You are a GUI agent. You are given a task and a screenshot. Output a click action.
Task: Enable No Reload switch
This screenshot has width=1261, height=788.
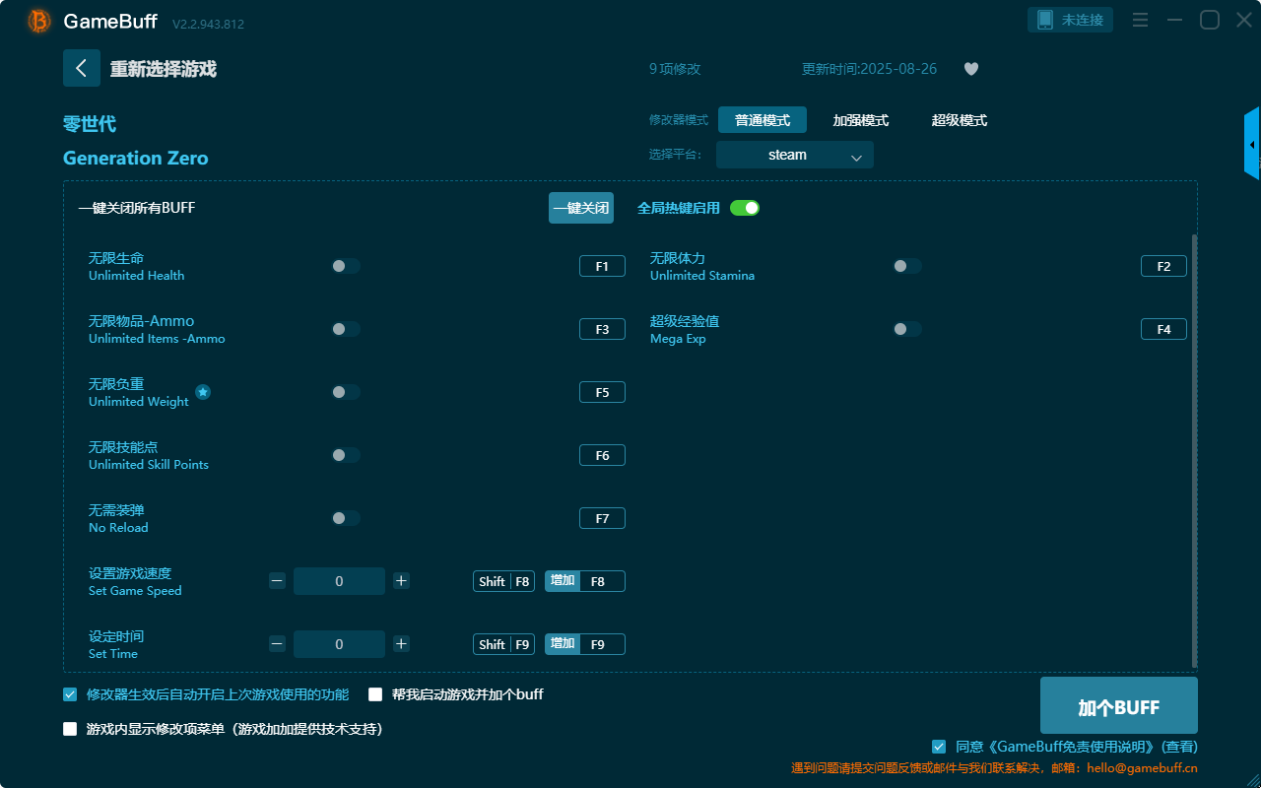pos(346,518)
